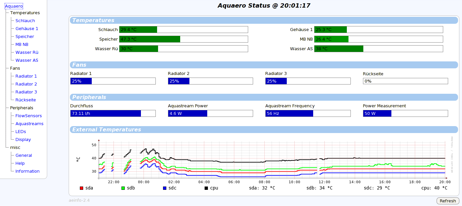Image resolution: width=462 pixels, height=206 pixels.
Task: Go to the Speicher sensor page
Action: coord(25,36)
